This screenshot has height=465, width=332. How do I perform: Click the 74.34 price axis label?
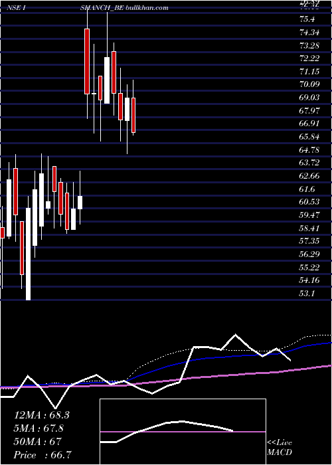coord(309,33)
